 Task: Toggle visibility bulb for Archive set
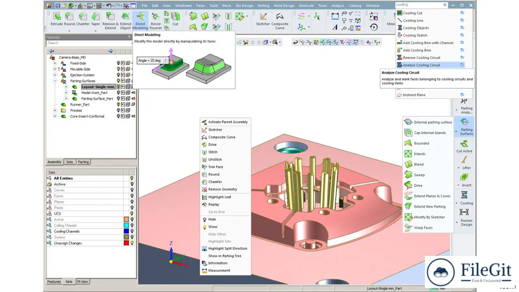click(x=132, y=184)
